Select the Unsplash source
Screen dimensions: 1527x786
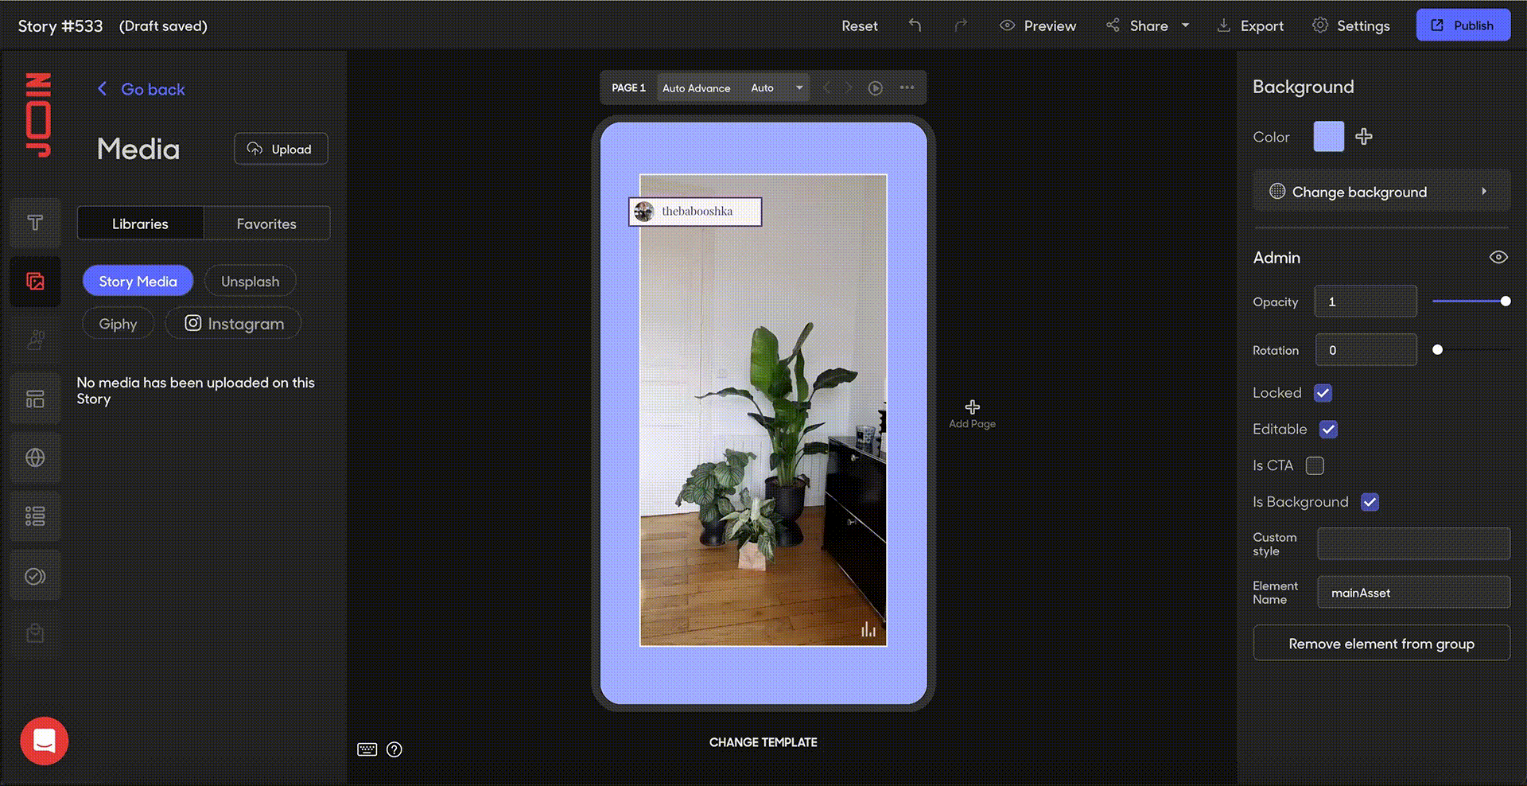click(x=251, y=281)
